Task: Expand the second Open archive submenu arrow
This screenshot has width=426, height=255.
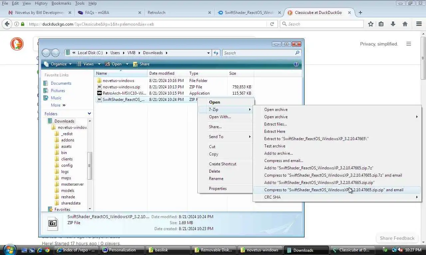Action: pos(417,117)
